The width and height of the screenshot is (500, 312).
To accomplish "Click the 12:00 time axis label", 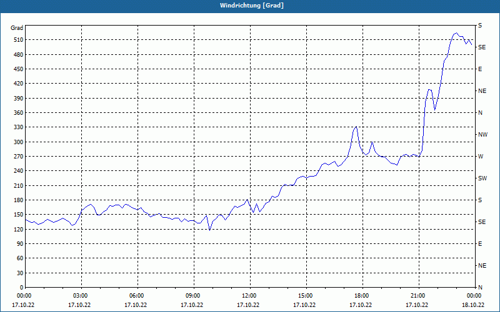I will (249, 296).
